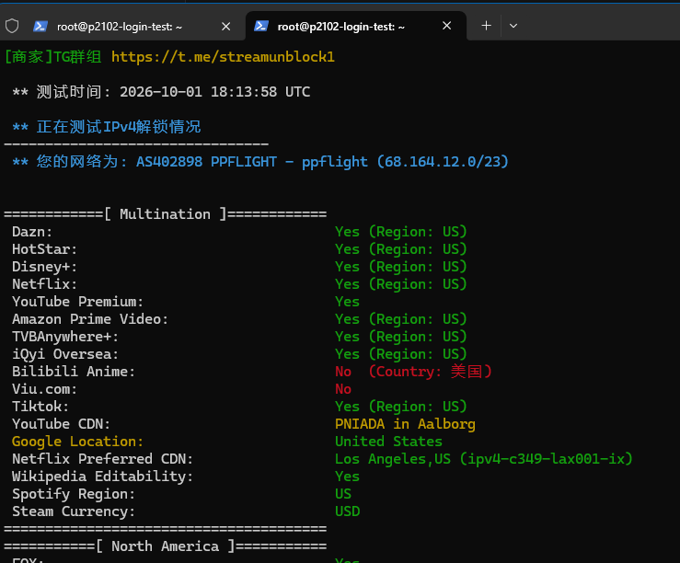
Task: Select the second root@p2102-login-test tab
Action: [355, 27]
